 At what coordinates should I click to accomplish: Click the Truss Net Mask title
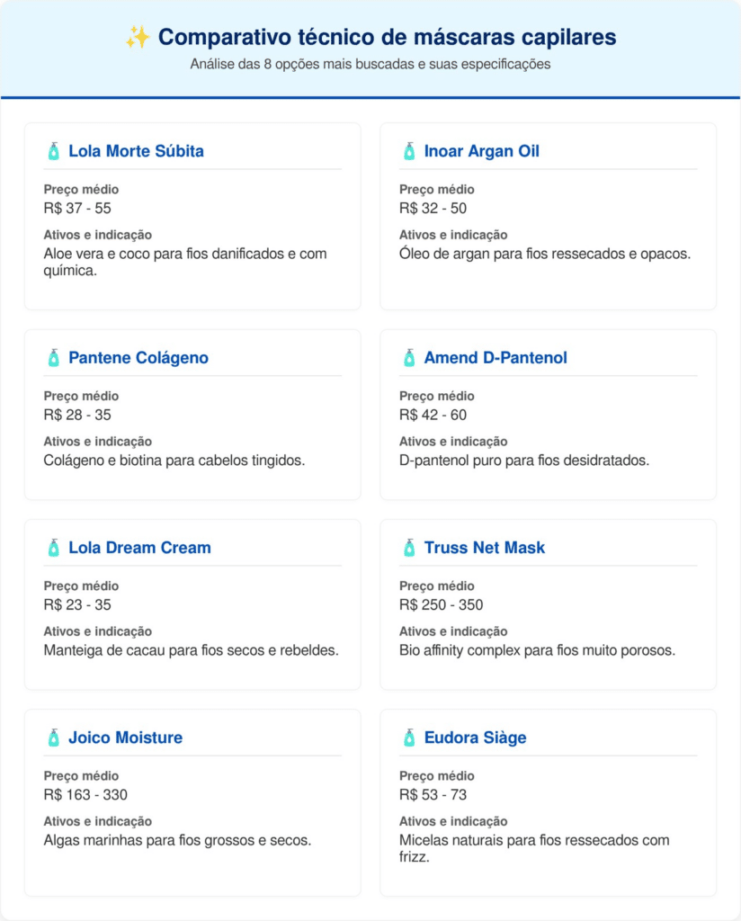(484, 548)
